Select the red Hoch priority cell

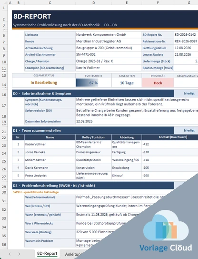point(158,83)
